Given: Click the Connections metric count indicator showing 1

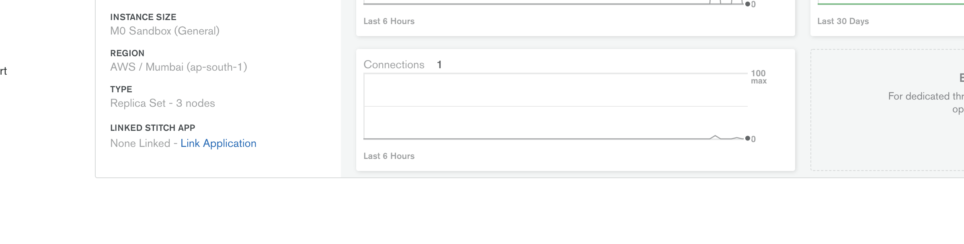Looking at the screenshot, I should pyautogui.click(x=439, y=64).
